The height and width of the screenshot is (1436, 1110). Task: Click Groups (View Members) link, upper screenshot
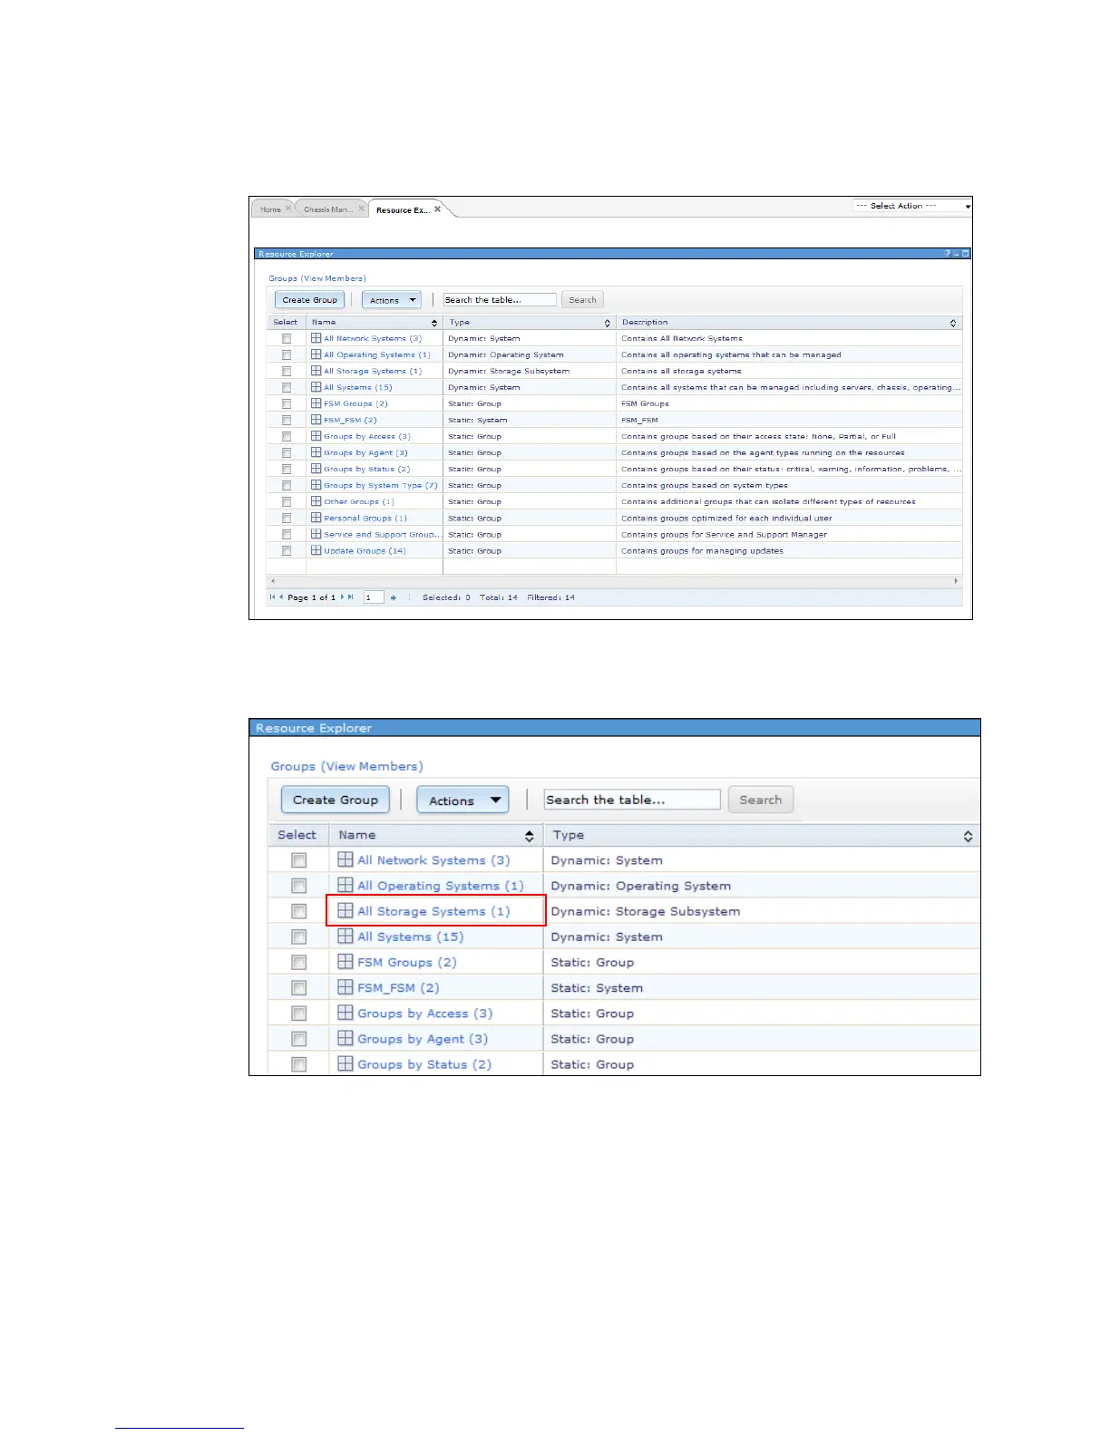(317, 278)
